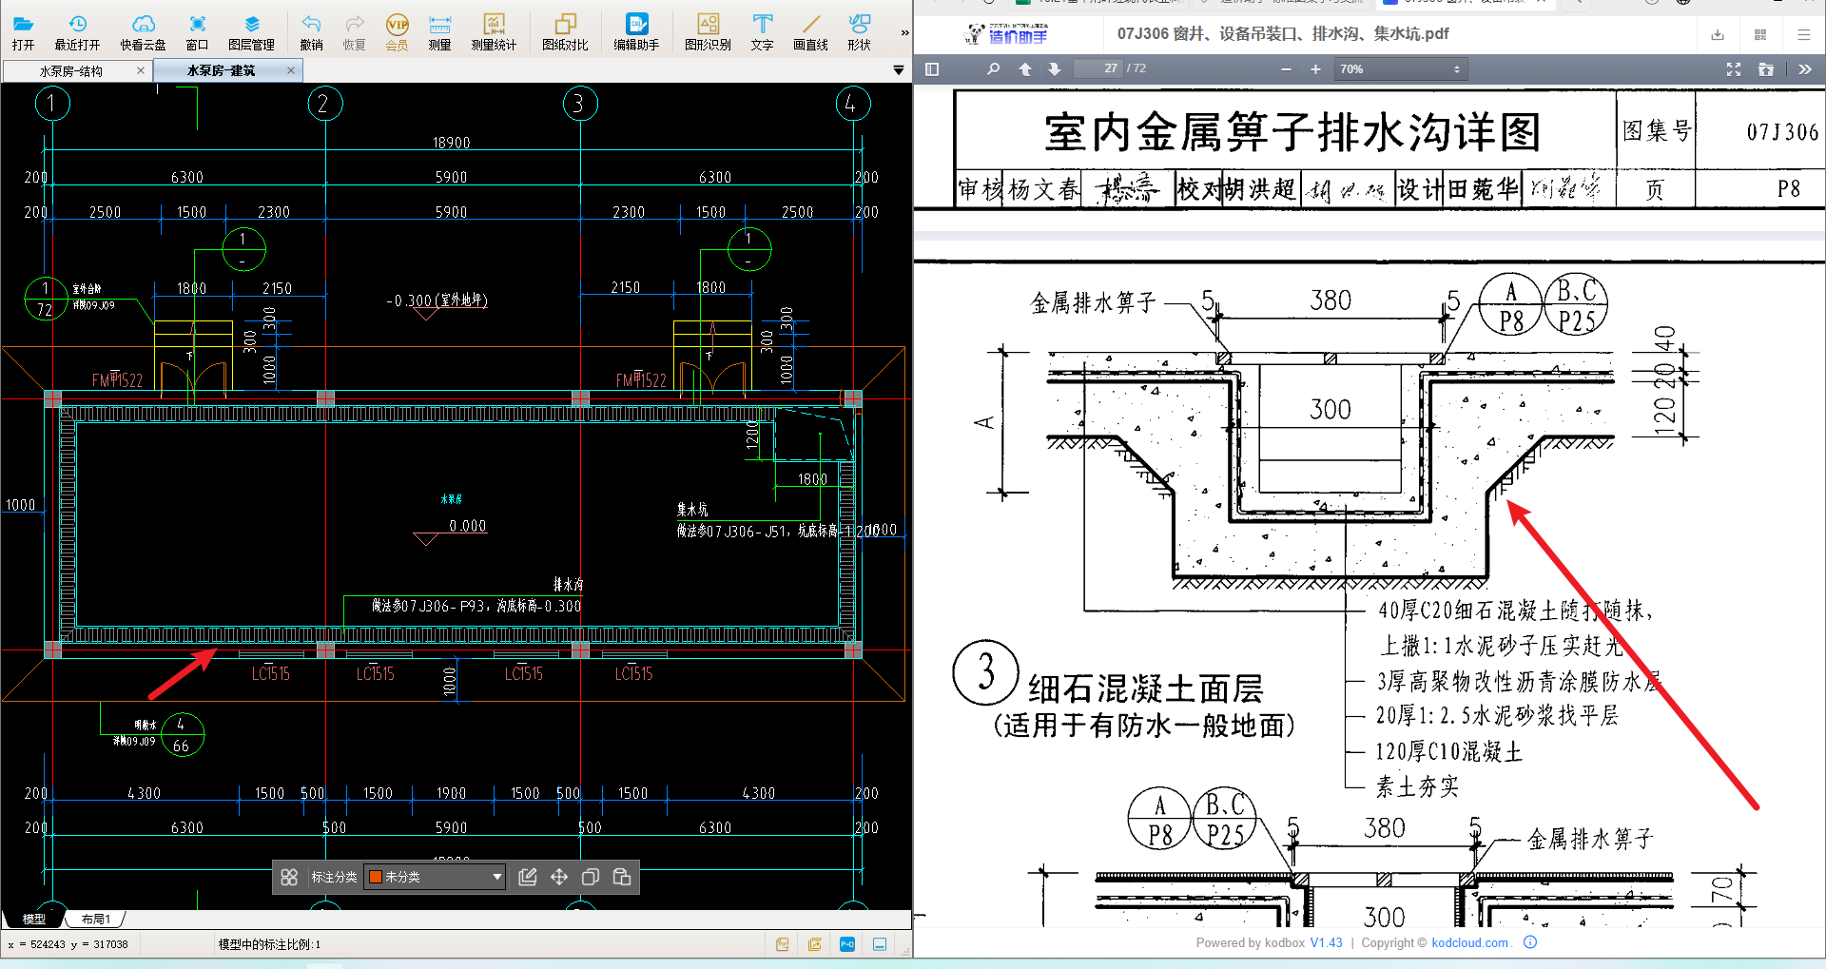Switch to the 模型 model tab
The image size is (1826, 969).
[x=33, y=919]
